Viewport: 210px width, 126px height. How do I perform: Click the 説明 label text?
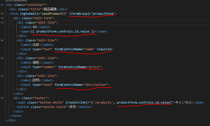pyautogui.click(x=36, y=80)
